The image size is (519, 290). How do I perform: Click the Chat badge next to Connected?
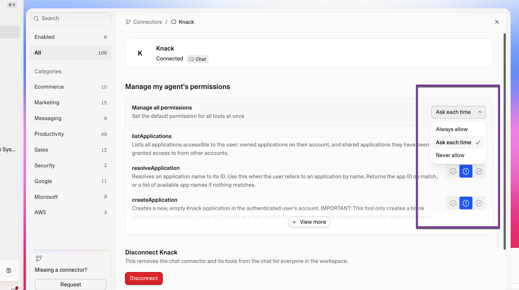tap(198, 59)
